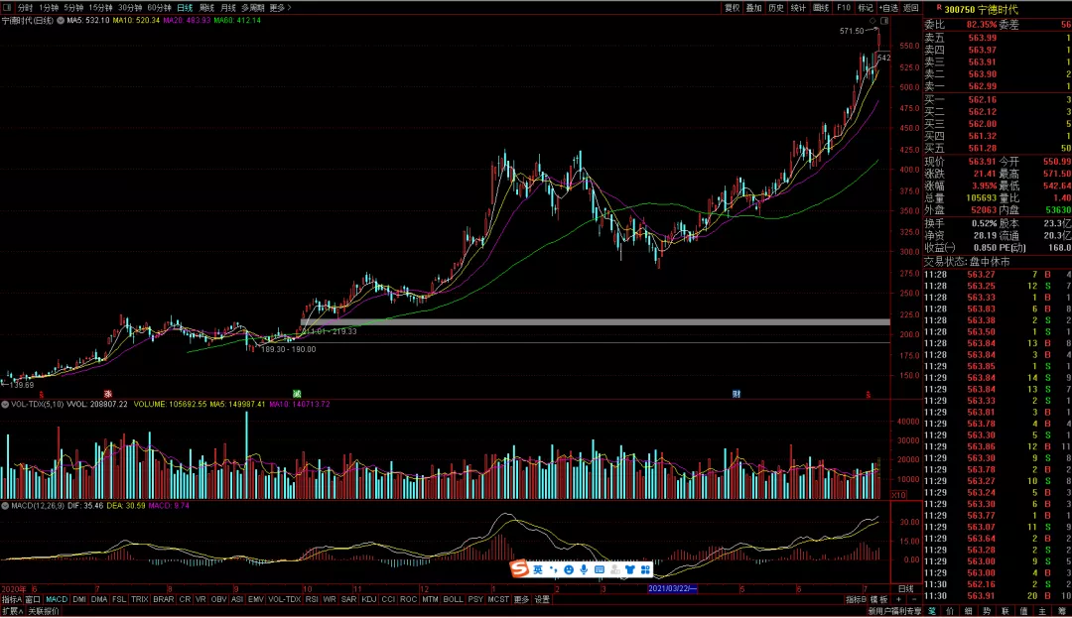Open 更多 indicators in bottom bar

522,599
